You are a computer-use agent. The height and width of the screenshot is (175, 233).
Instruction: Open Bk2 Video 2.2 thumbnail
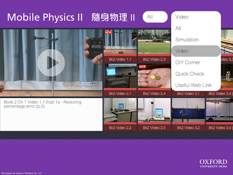(120, 114)
